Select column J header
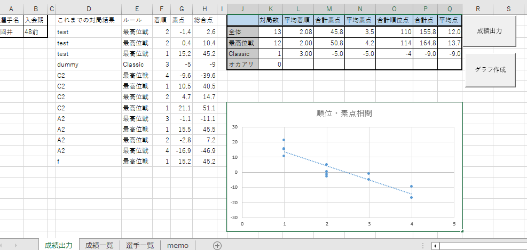 tap(242, 10)
